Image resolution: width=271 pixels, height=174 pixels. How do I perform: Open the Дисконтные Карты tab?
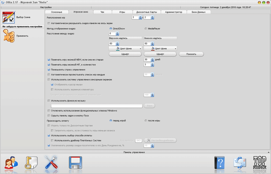(x=147, y=12)
